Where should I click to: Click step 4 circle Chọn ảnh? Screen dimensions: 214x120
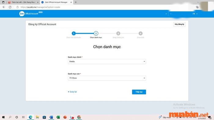click(x=140, y=33)
